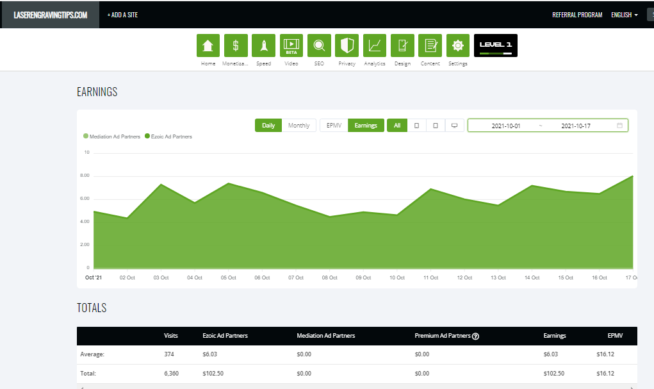Select All devices filter
Viewport: 654px width, 389px height.
pos(397,125)
